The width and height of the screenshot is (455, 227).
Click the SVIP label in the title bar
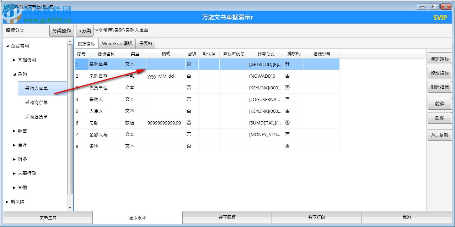point(440,17)
